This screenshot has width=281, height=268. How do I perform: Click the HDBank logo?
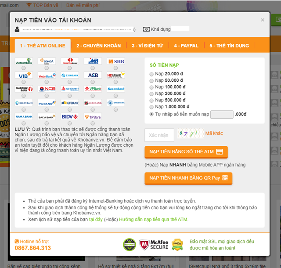(116, 75)
